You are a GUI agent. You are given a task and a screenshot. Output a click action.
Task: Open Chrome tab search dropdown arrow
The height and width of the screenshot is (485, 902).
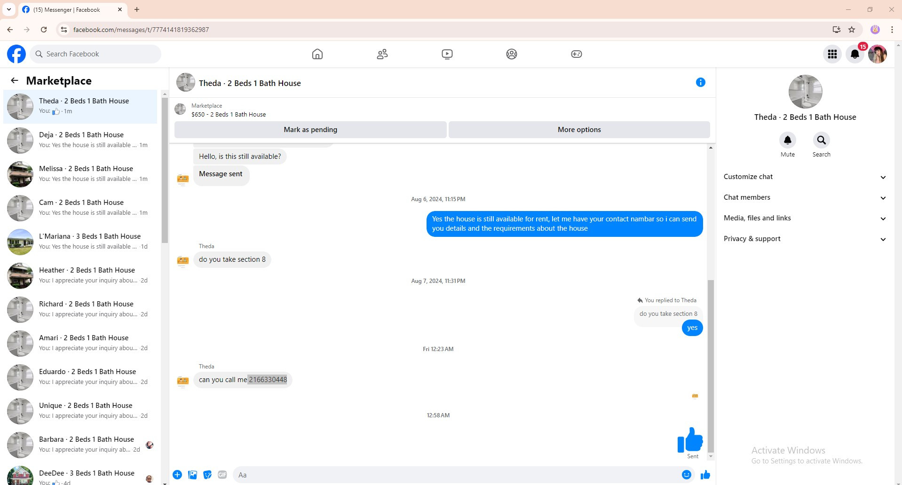(9, 9)
